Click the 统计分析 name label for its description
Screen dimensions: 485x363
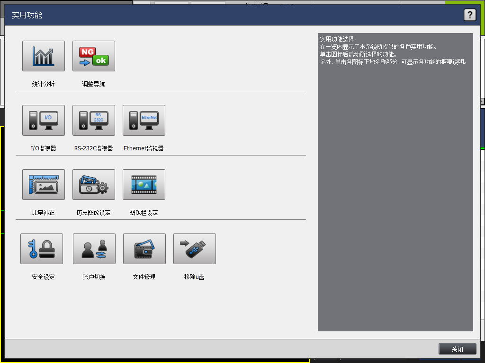44,84
